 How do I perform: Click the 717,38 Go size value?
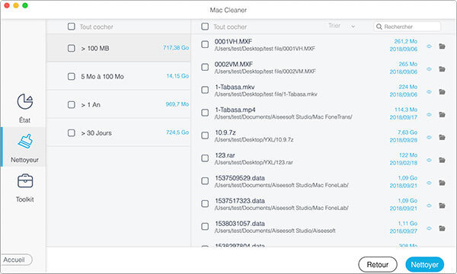[x=176, y=47]
